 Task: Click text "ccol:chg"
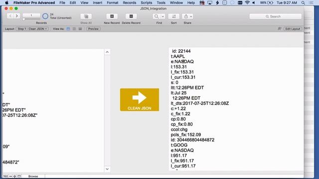(x=179, y=129)
